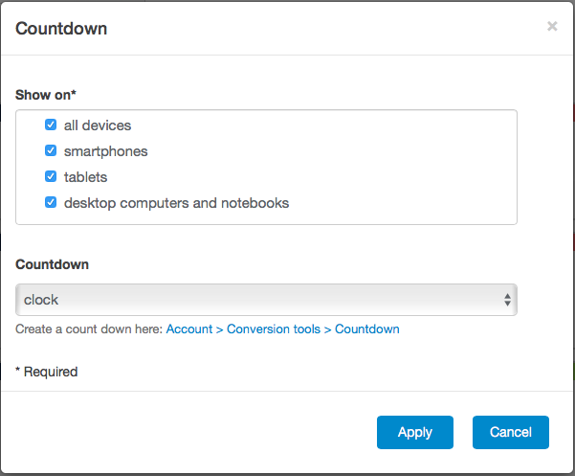Image resolution: width=575 pixels, height=476 pixels.
Task: Click the "Show on*" field label
Action: pyautogui.click(x=46, y=95)
